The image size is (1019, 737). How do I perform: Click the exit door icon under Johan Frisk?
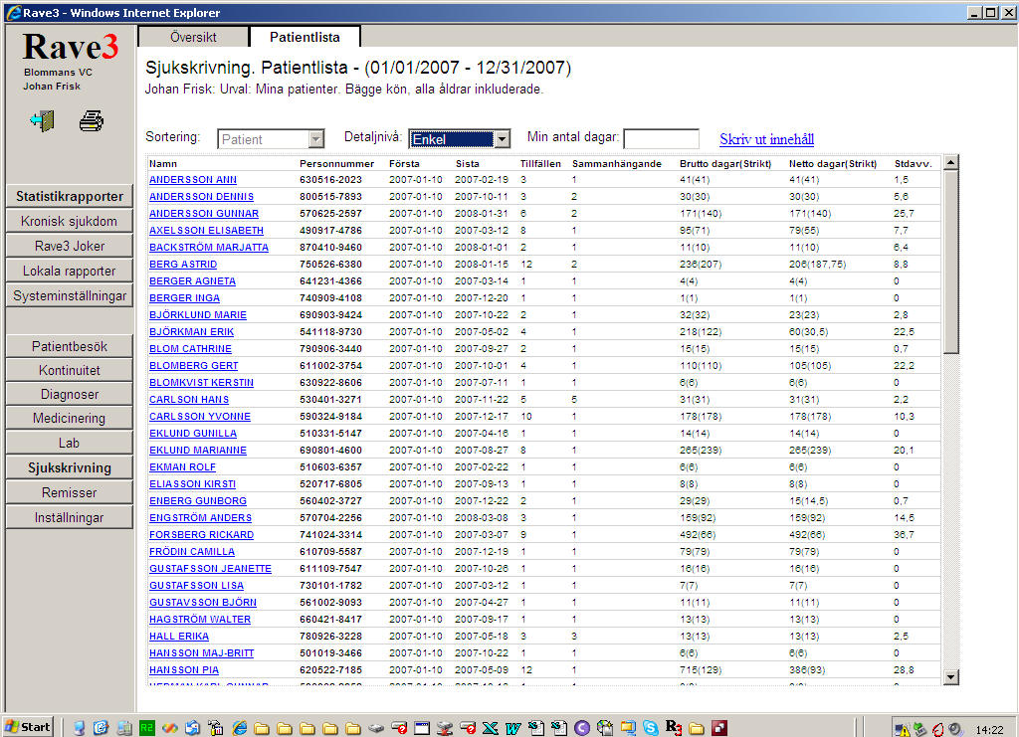pyautogui.click(x=42, y=120)
